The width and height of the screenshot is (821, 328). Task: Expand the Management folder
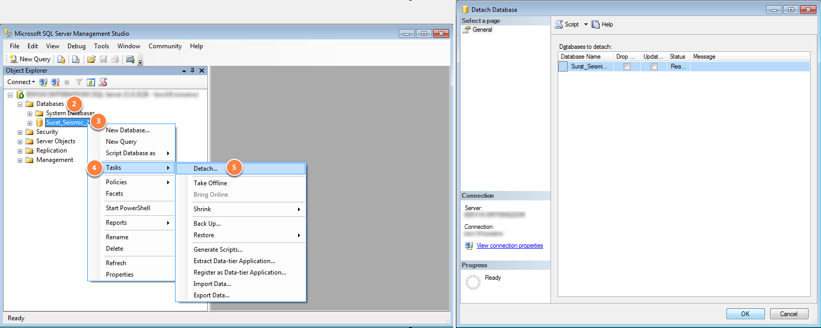point(20,160)
